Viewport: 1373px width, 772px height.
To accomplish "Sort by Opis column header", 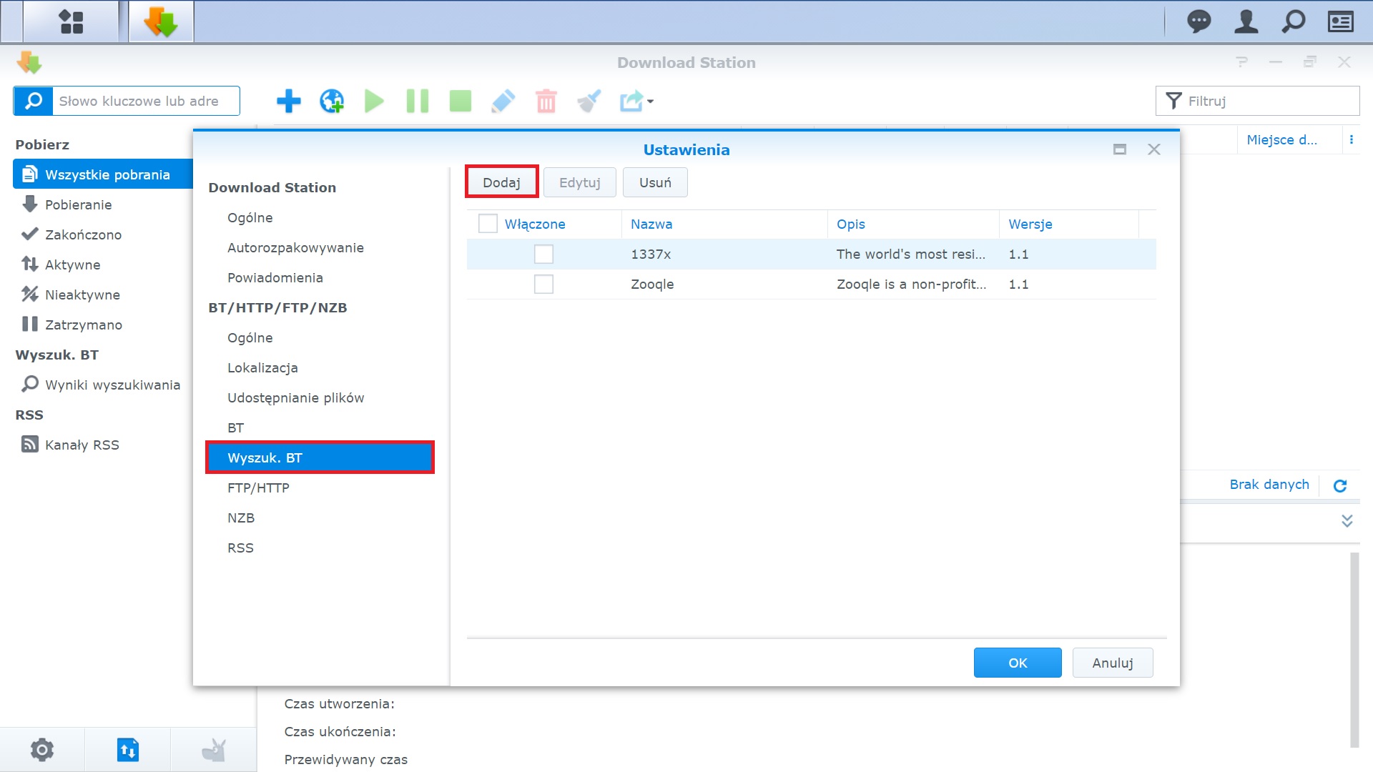I will pos(913,224).
